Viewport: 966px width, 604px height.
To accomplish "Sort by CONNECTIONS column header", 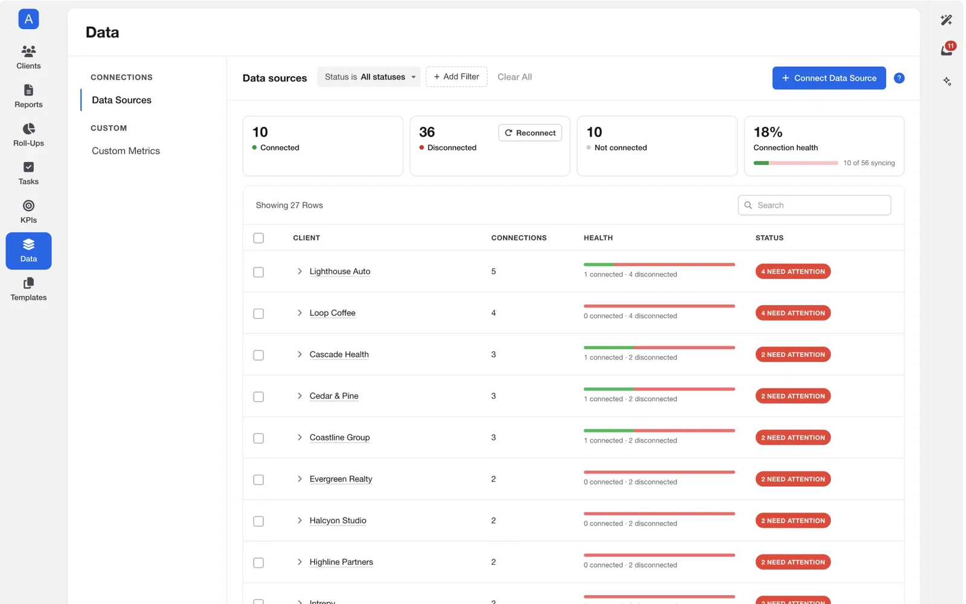I will [519, 238].
